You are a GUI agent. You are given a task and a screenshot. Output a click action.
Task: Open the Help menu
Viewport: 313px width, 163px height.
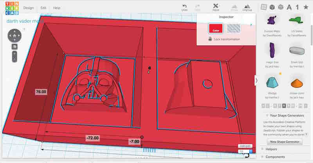[56, 8]
